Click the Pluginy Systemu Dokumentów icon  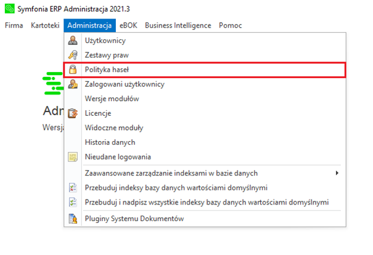pyautogui.click(x=73, y=219)
